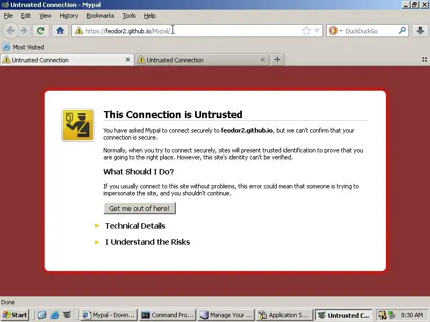Click the Get me out of here! button
The image size is (430, 322).
[140, 208]
